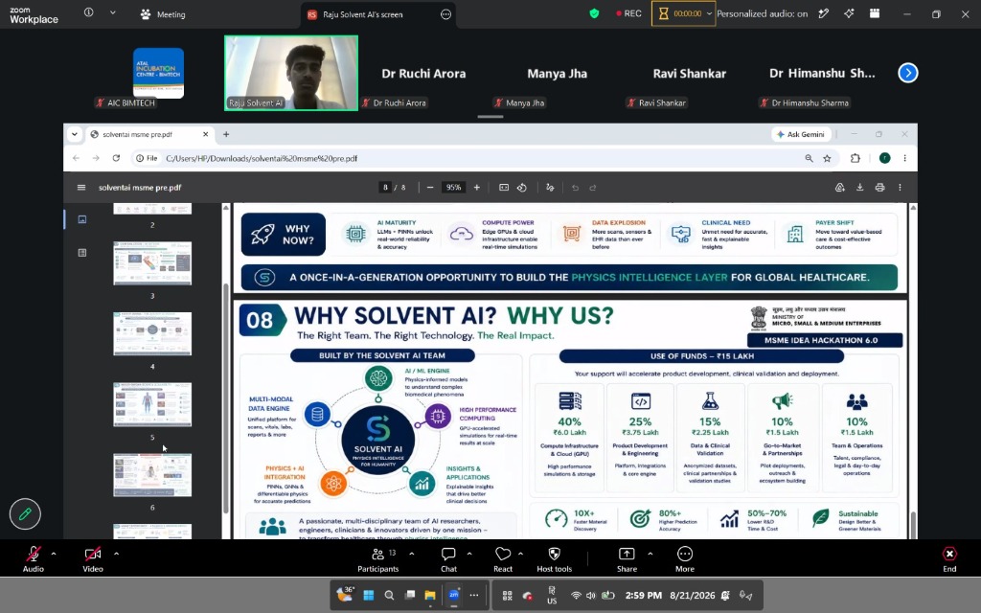Click the PDF vertical scrollbar
Screen dimensions: 981x613
pos(913,524)
